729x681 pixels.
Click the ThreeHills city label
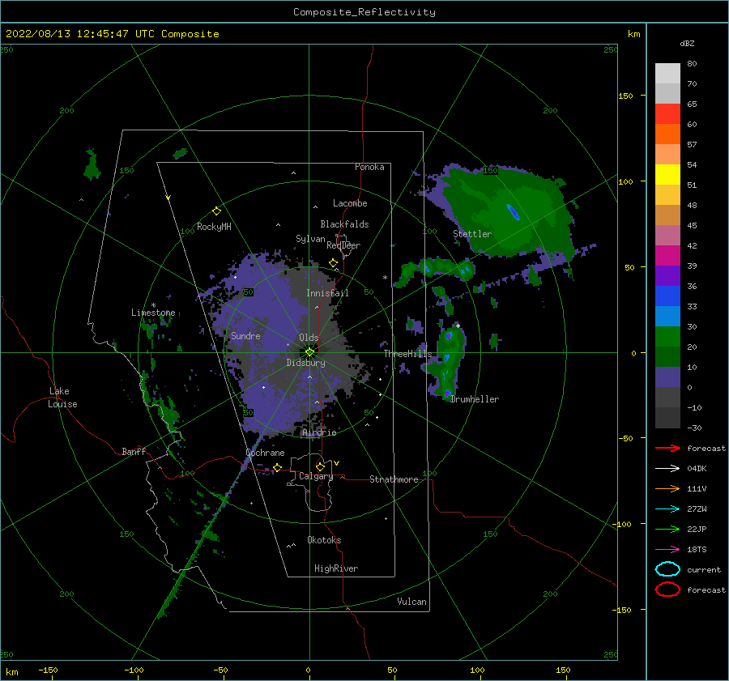point(407,354)
